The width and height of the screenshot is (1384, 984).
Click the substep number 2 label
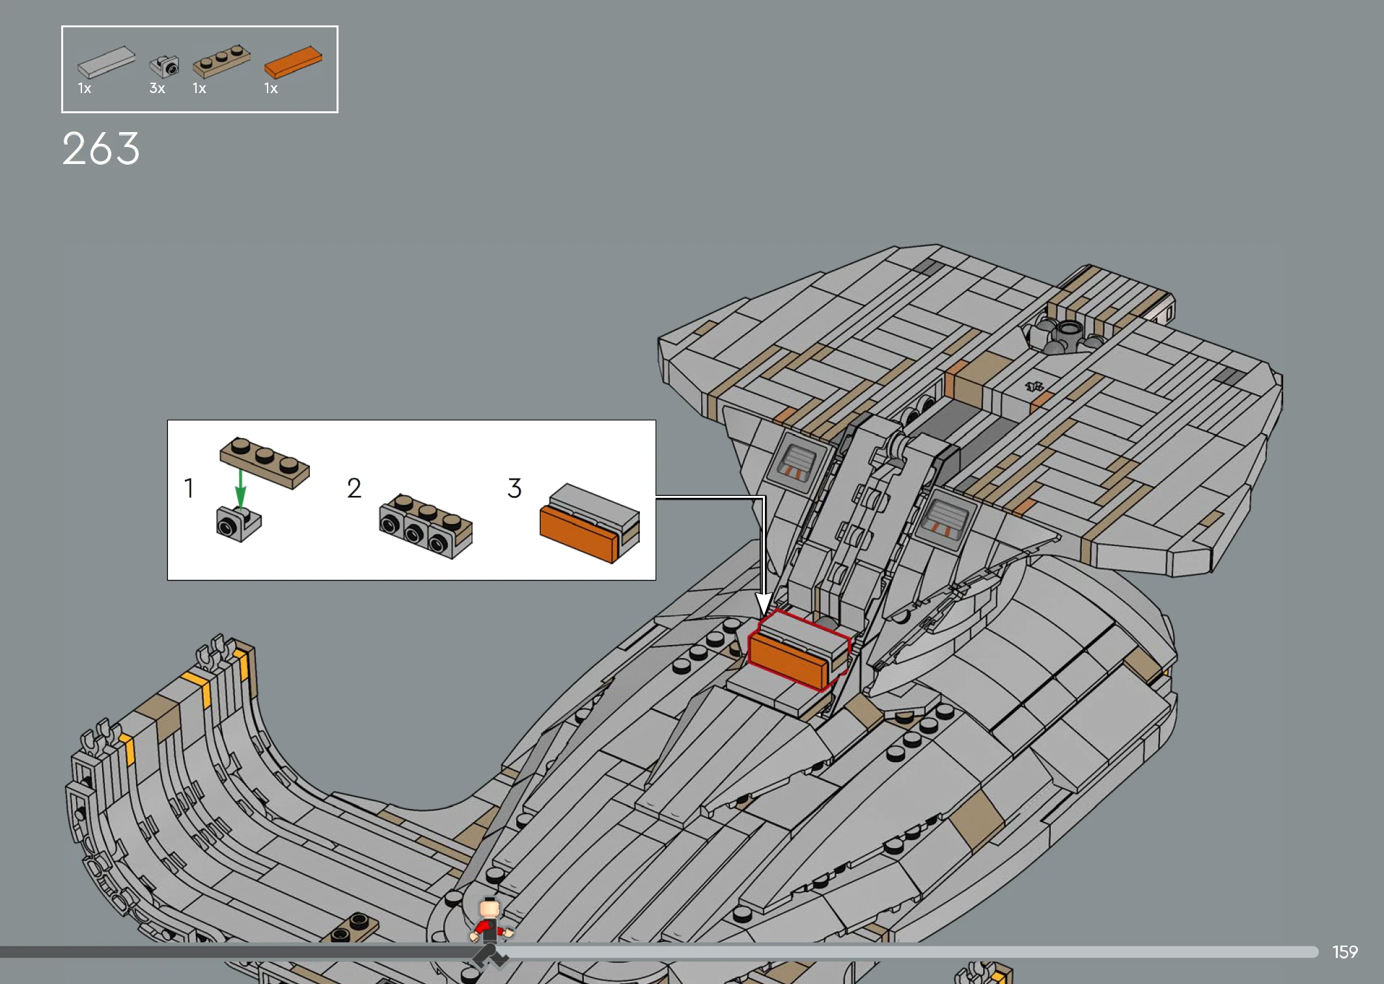[354, 488]
